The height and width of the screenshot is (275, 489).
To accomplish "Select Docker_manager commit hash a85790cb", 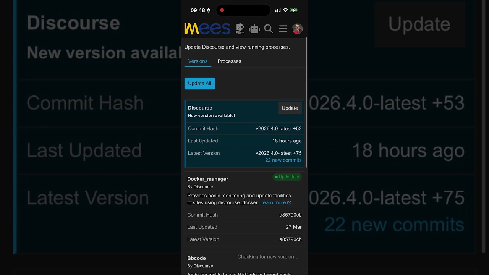I will pos(290,215).
